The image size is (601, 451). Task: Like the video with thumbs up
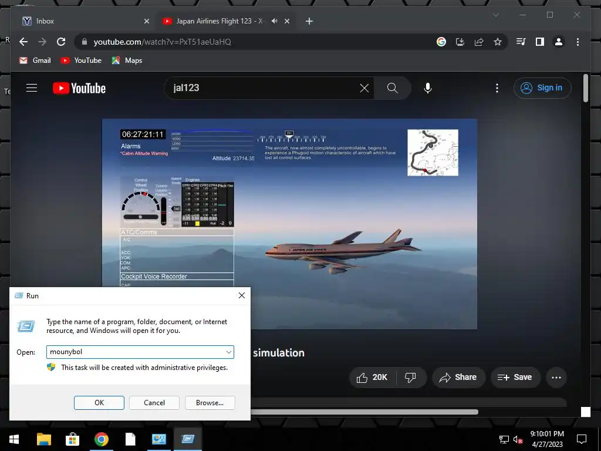[x=372, y=378]
